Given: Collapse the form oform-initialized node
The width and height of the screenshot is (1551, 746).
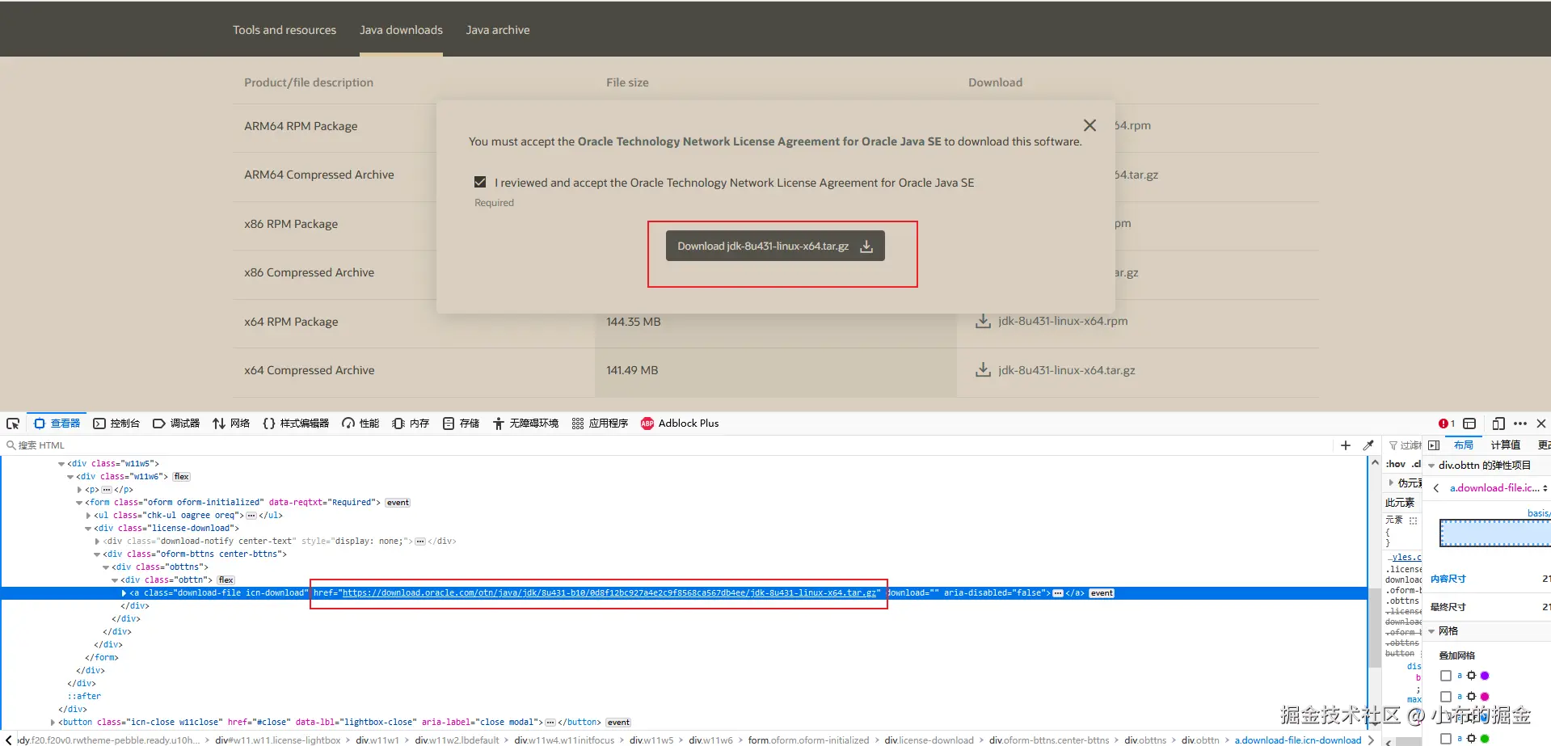Looking at the screenshot, I should pos(79,503).
